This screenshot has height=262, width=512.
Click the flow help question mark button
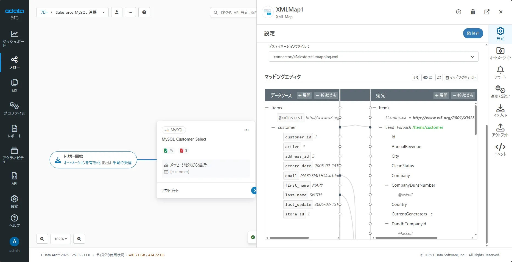(144, 12)
